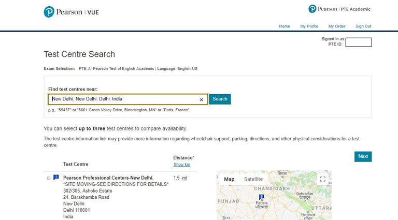Image resolution: width=398 pixels, height=220 pixels.
Task: Open the My Order menu link
Action: coord(337,26)
